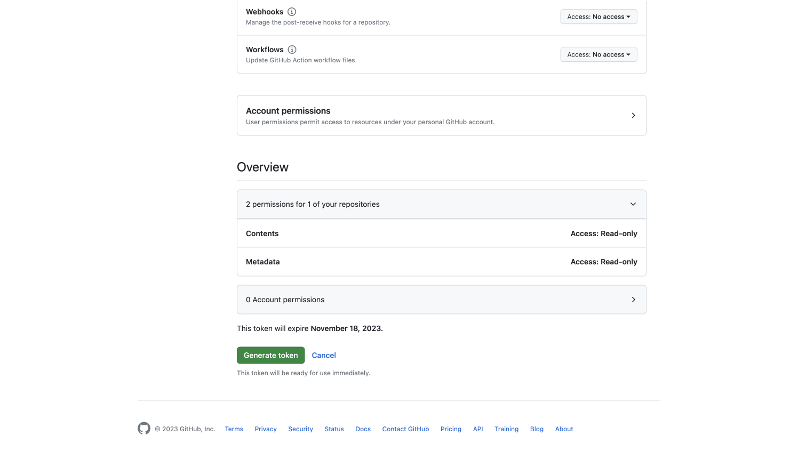This screenshot has width=798, height=452.
Task: Open the Account permissions section chevron
Action: [x=633, y=115]
